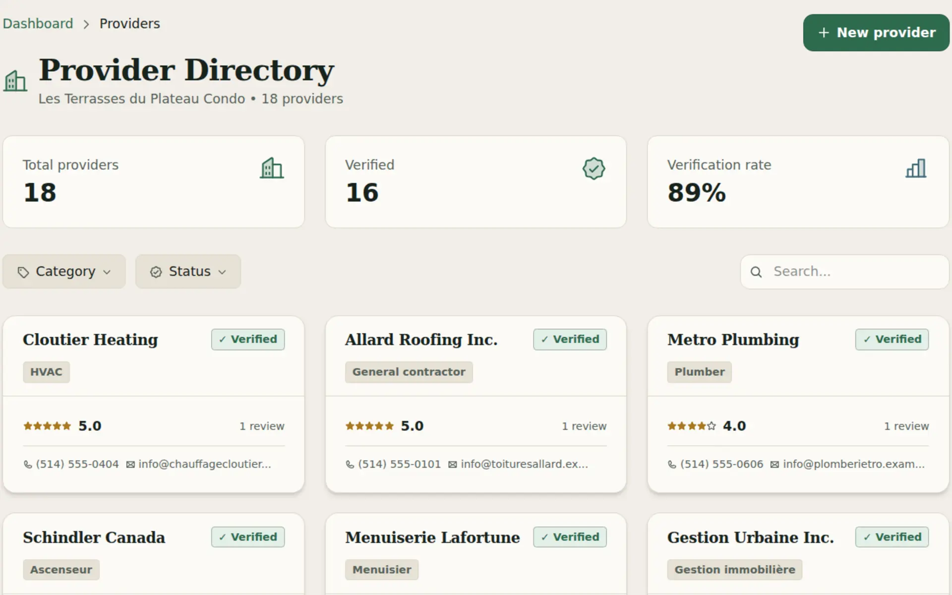Click Verified badge on Allard Roofing Inc.
Screen dimensions: 952x595
(x=570, y=340)
